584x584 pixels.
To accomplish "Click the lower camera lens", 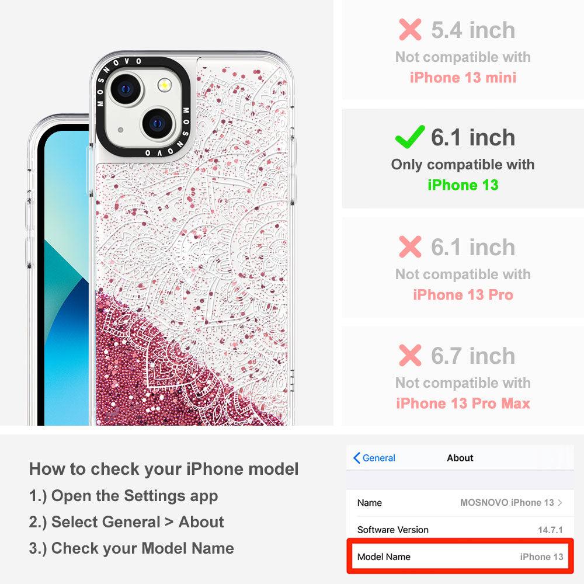I will coord(158,123).
